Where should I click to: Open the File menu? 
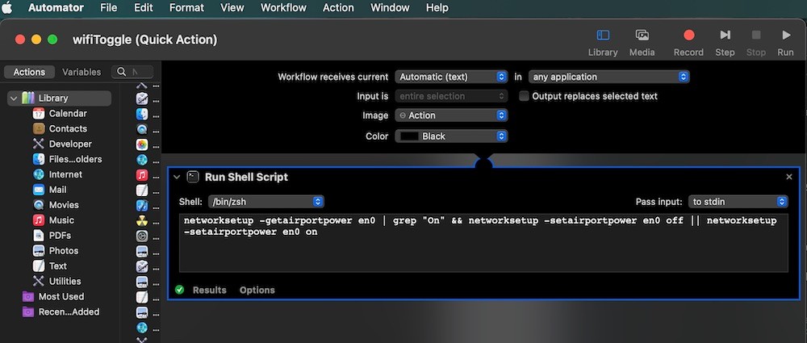109,8
